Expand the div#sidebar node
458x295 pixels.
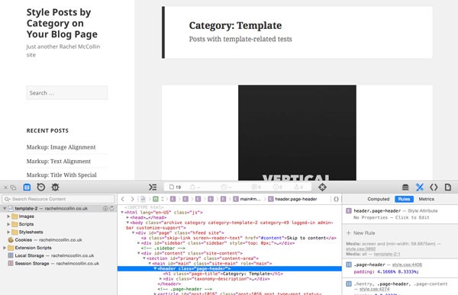[139, 243]
